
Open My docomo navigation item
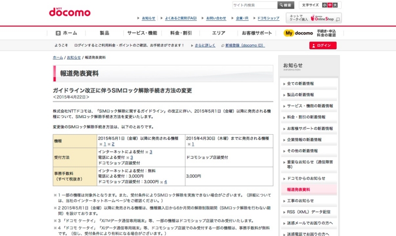[310, 33]
